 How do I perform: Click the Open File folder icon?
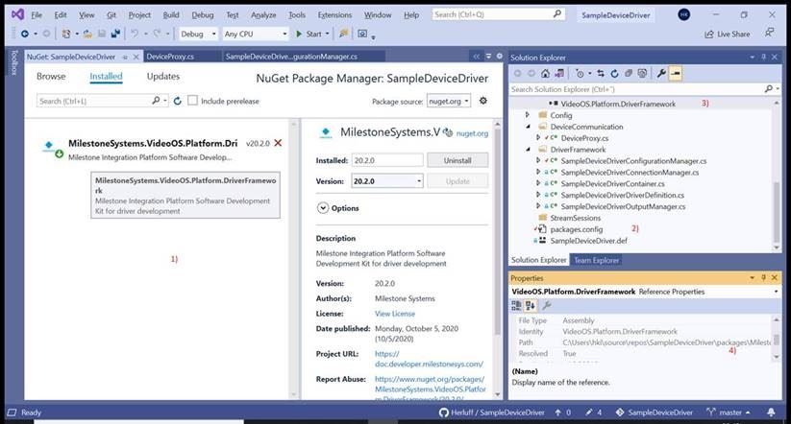point(87,34)
